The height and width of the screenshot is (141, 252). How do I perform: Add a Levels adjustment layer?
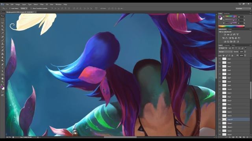point(228,34)
